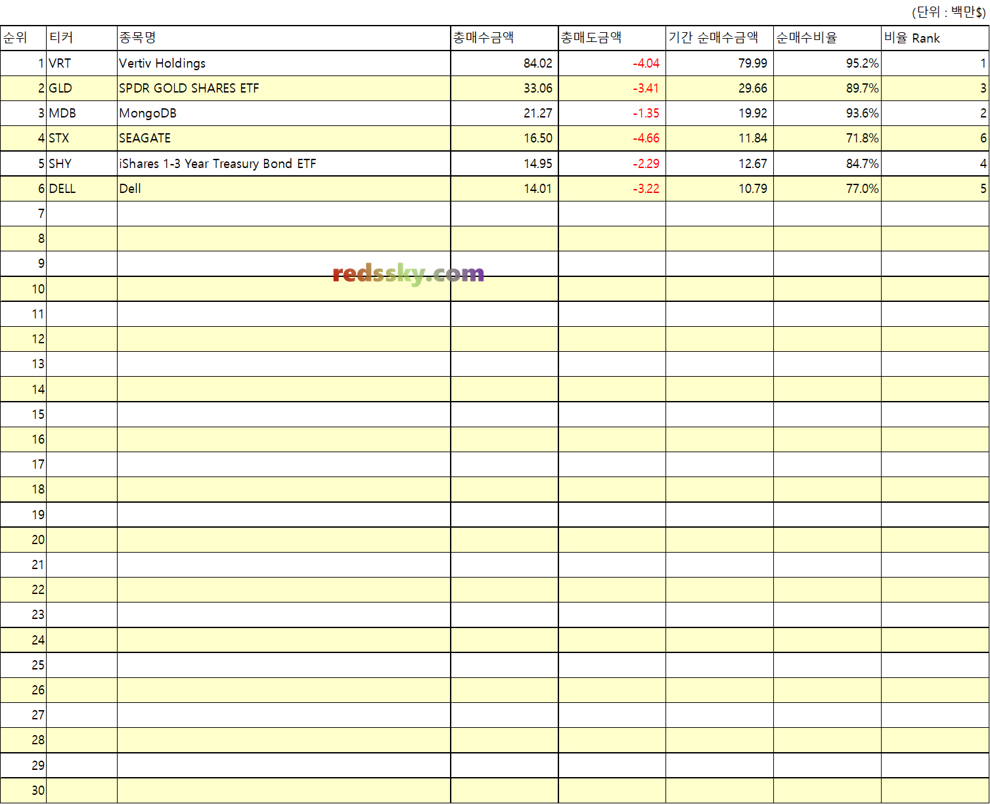Click the SEAGATE name cell
The image size is (990, 804).
click(x=284, y=138)
